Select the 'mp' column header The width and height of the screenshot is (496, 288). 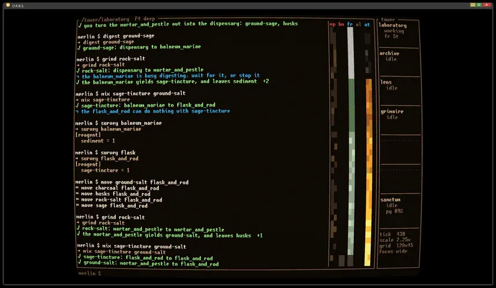pos(332,24)
